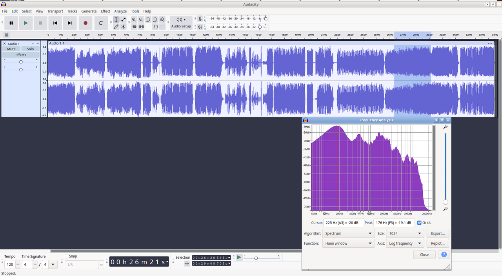
Task: Mute the Audio 1 track
Action: click(11, 49)
